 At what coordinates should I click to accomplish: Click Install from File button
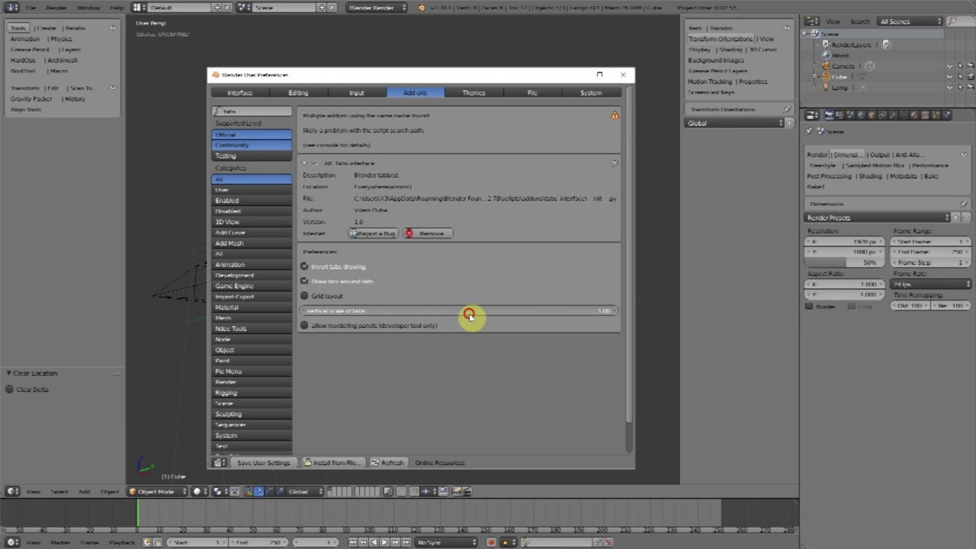coord(332,463)
